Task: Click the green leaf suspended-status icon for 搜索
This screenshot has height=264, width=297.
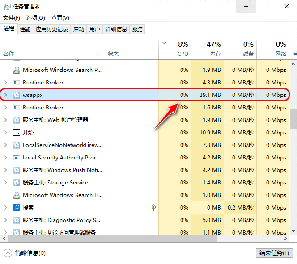Action: pos(153,208)
